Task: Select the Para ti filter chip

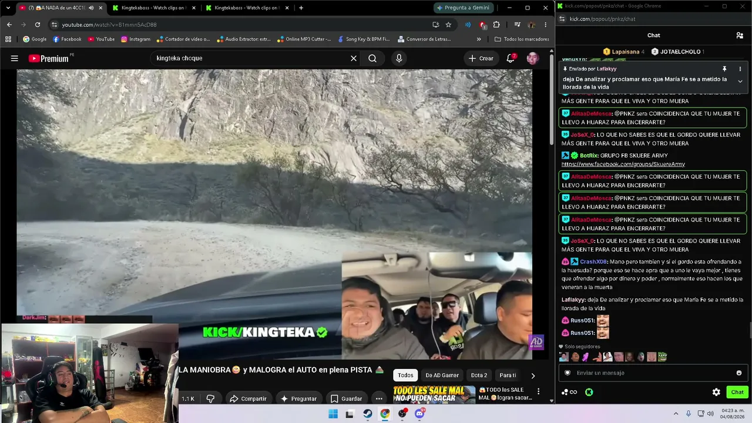Action: coord(508,375)
